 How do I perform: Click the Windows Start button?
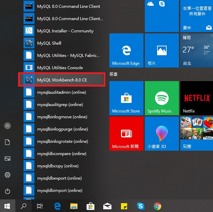[7, 206]
